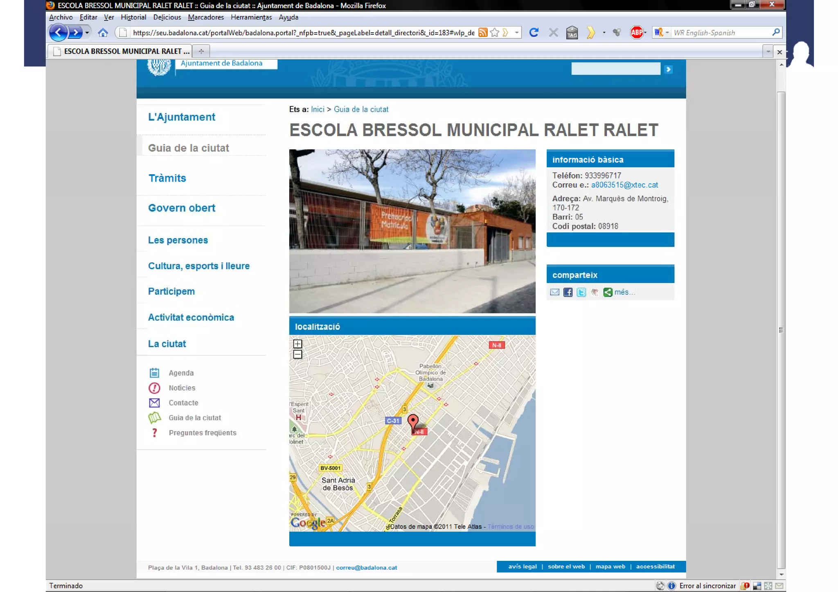Open the Adblock Plus ABP icon

(x=636, y=32)
